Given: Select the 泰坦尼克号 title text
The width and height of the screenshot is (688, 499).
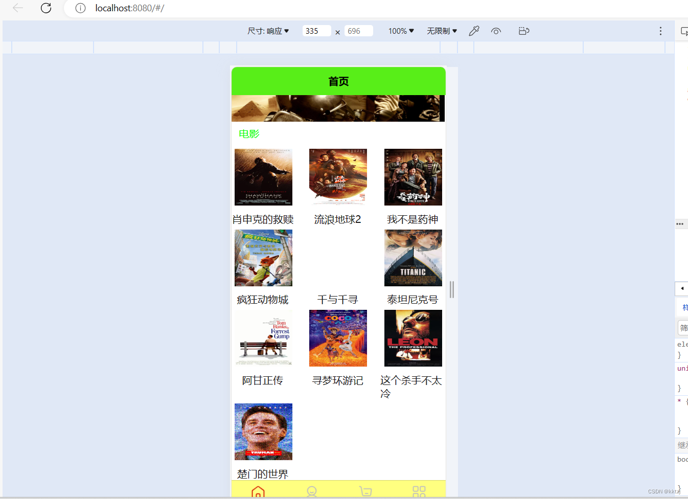Looking at the screenshot, I should click(413, 300).
